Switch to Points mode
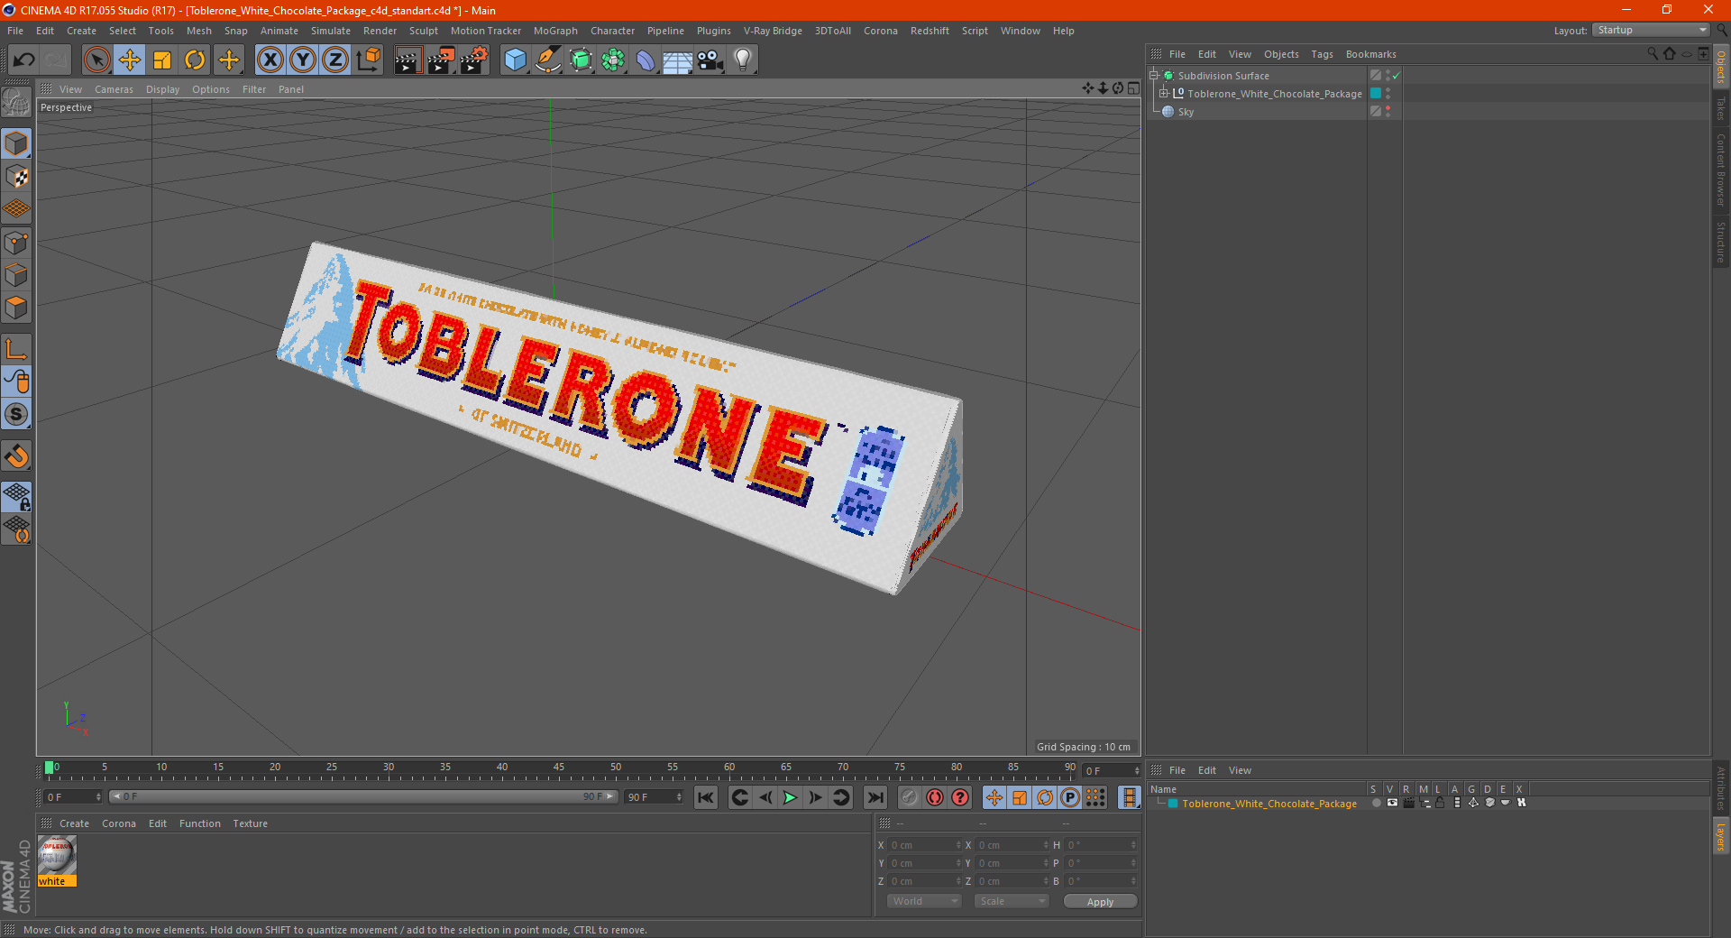This screenshot has width=1731, height=938. [x=16, y=243]
